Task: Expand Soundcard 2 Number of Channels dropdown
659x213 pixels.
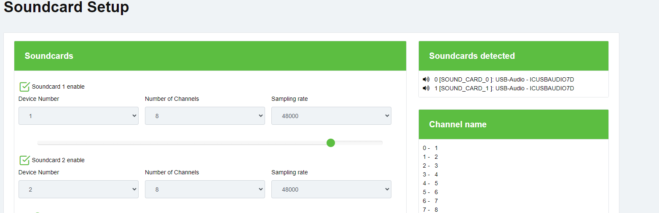Action: [205, 189]
